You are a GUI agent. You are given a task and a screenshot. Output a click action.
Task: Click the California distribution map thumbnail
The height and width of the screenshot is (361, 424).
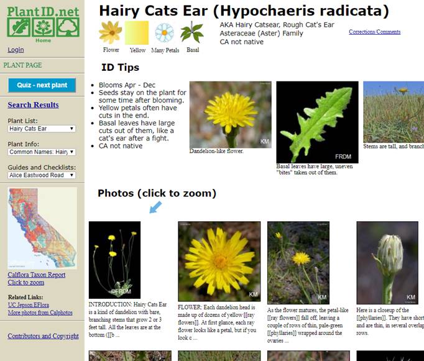click(42, 228)
